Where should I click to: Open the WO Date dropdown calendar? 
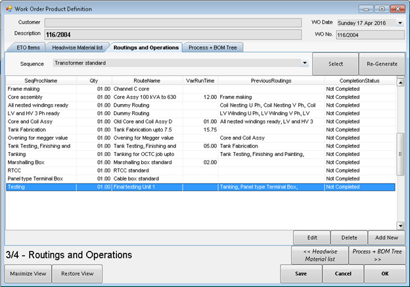click(x=399, y=22)
